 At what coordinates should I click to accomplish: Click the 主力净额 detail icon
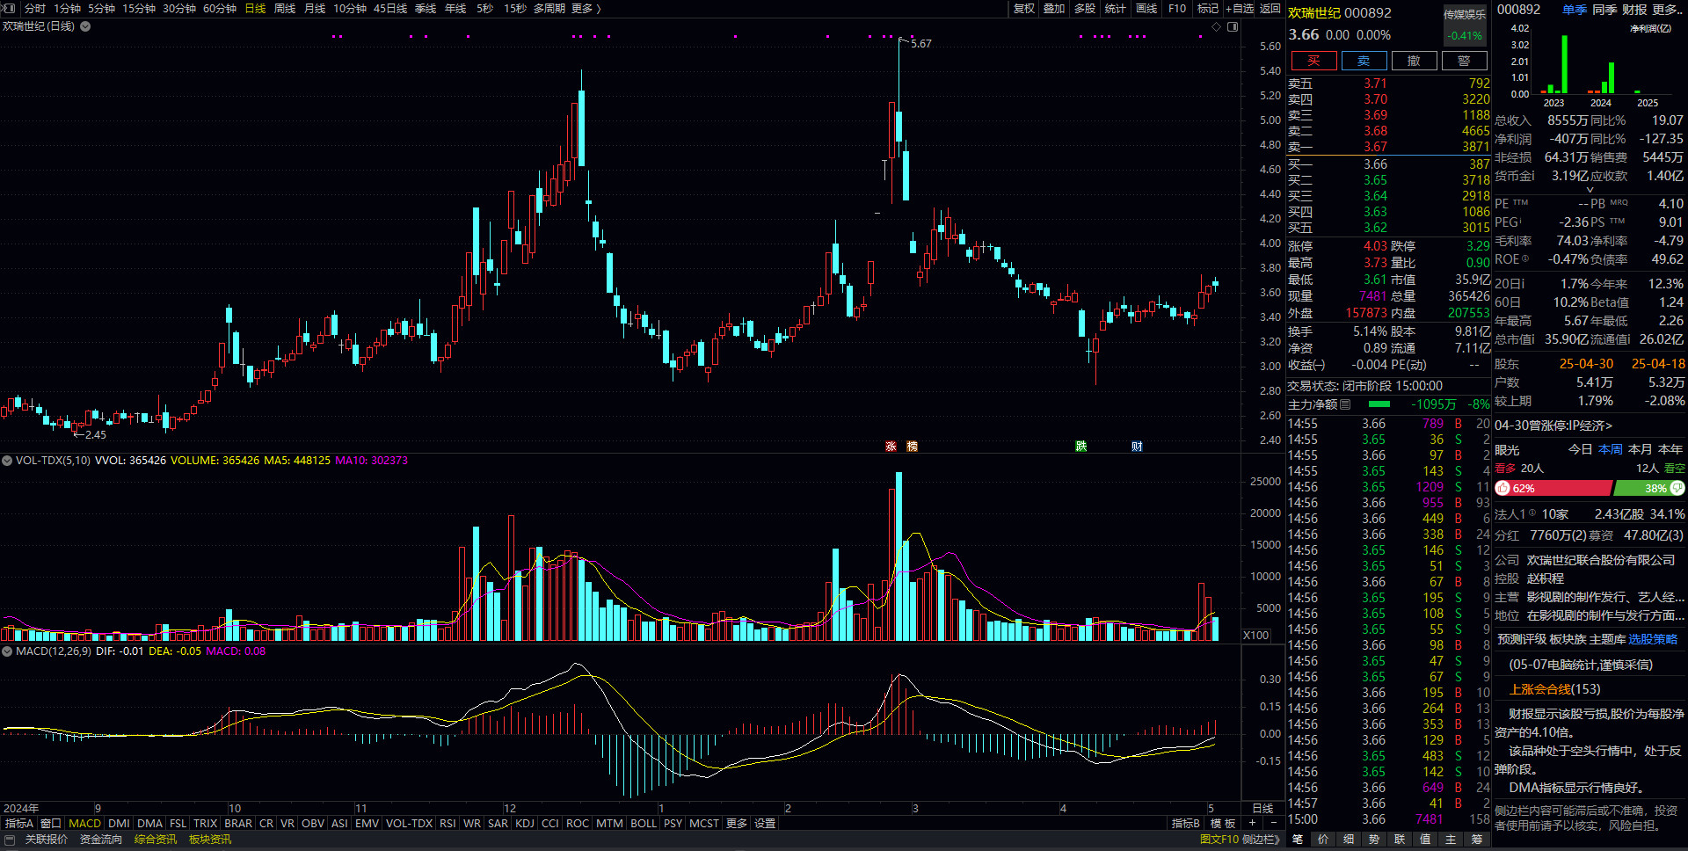[x=1345, y=404]
